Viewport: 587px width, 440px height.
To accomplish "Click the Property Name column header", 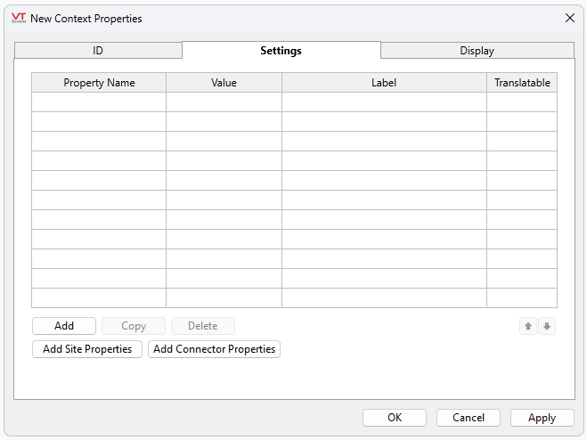I will tap(99, 82).
